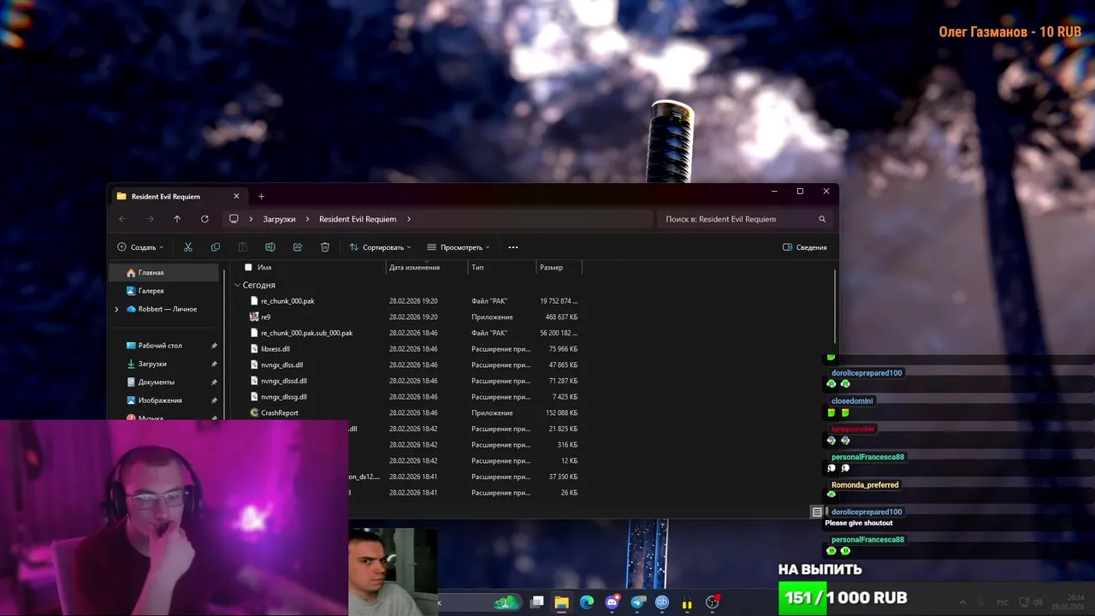Refresh the Resident Evil Requiem folder

click(204, 219)
